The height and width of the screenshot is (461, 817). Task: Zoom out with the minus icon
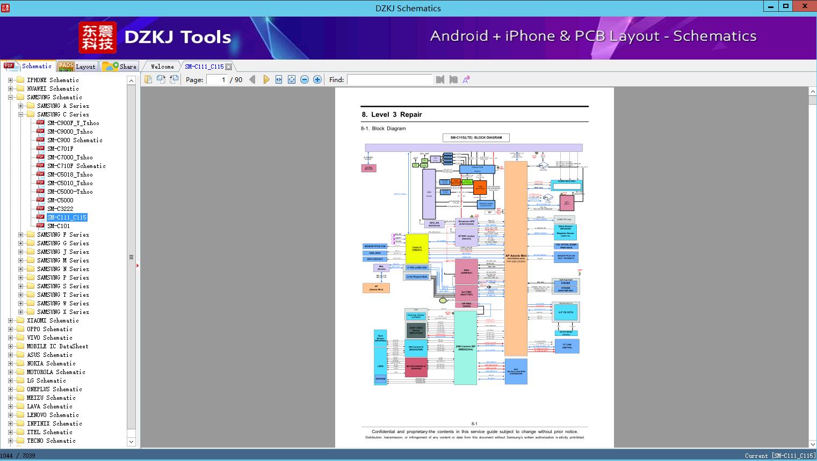305,79
